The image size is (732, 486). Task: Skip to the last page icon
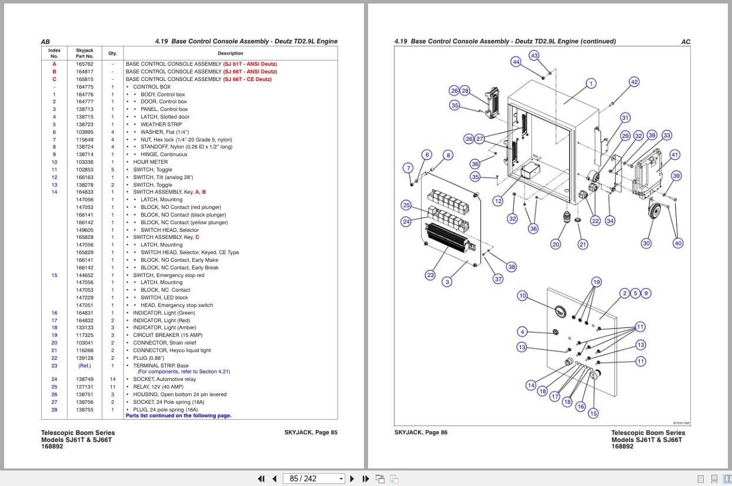(365, 479)
